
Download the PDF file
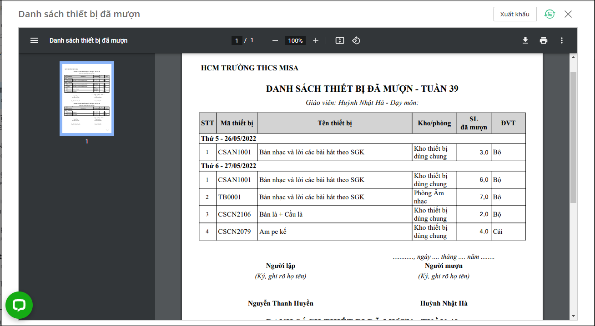pyautogui.click(x=525, y=40)
